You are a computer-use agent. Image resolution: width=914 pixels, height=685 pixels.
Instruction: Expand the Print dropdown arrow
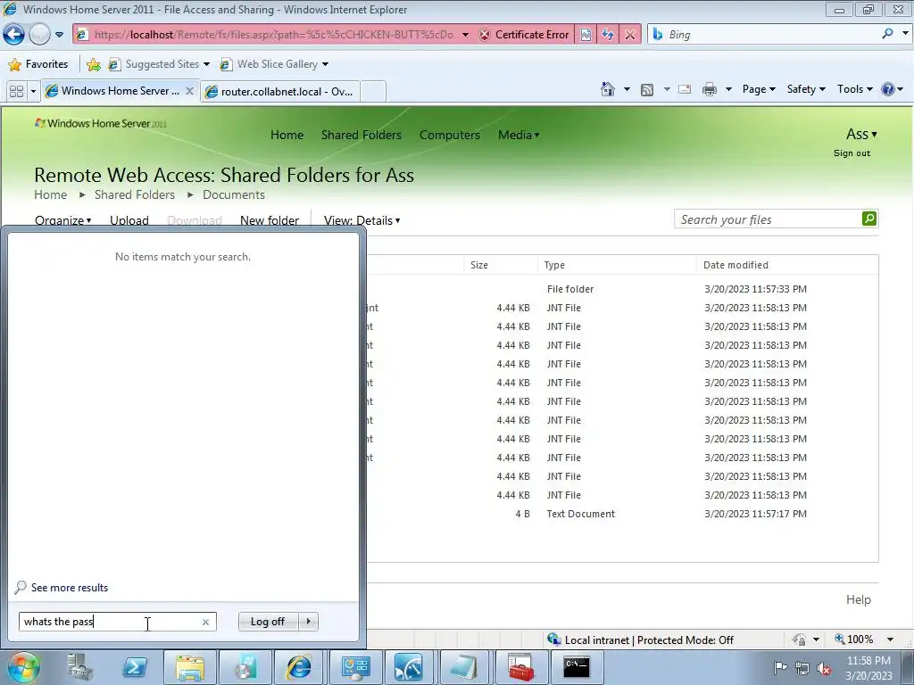[728, 89]
